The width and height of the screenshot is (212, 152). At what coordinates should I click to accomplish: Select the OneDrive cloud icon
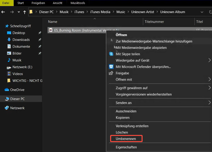[x=7, y=90]
